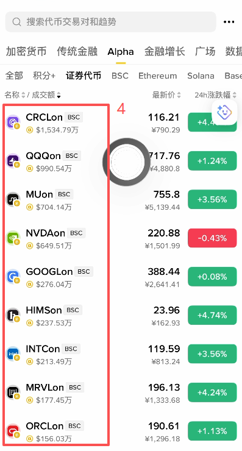Viewport: 242px width, 451px height.
Task: Tap the AI assistant robot icon
Action: pos(224,113)
